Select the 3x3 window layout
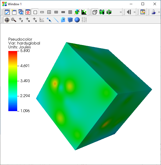 tap(70, 12)
